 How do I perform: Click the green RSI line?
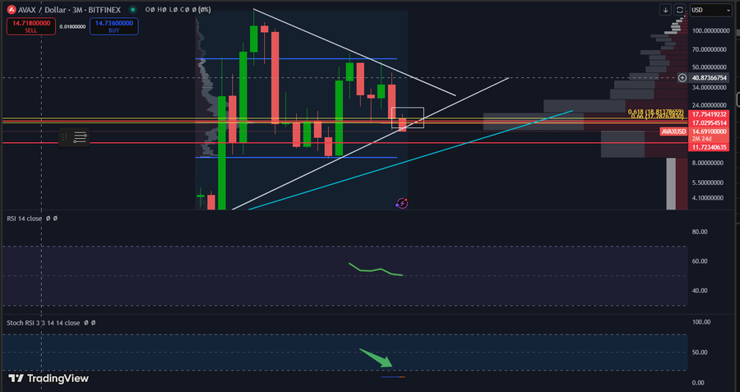[376, 270]
